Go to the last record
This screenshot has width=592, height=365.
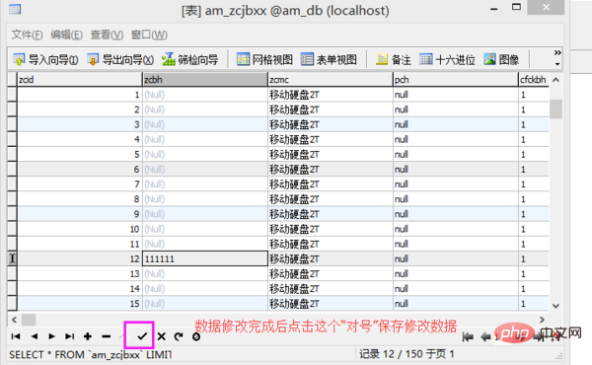tap(69, 336)
